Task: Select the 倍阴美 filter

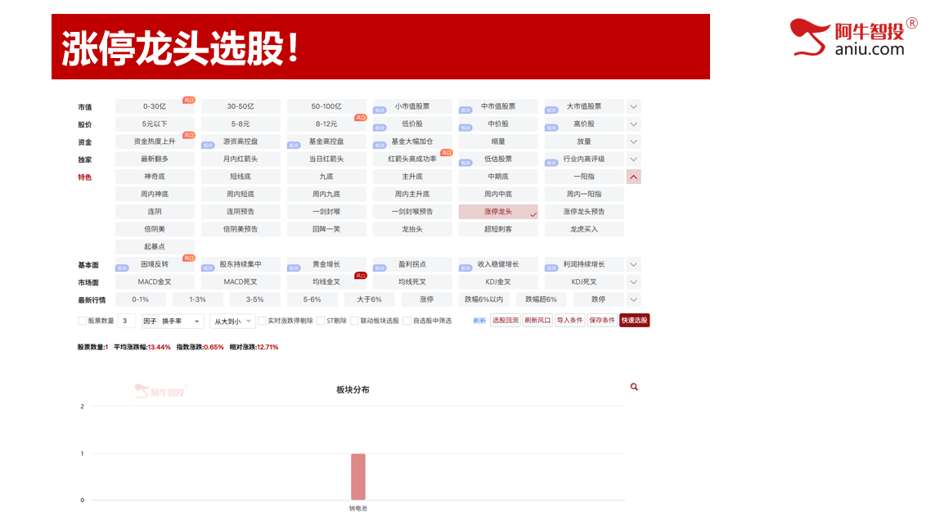Action: [x=155, y=229]
